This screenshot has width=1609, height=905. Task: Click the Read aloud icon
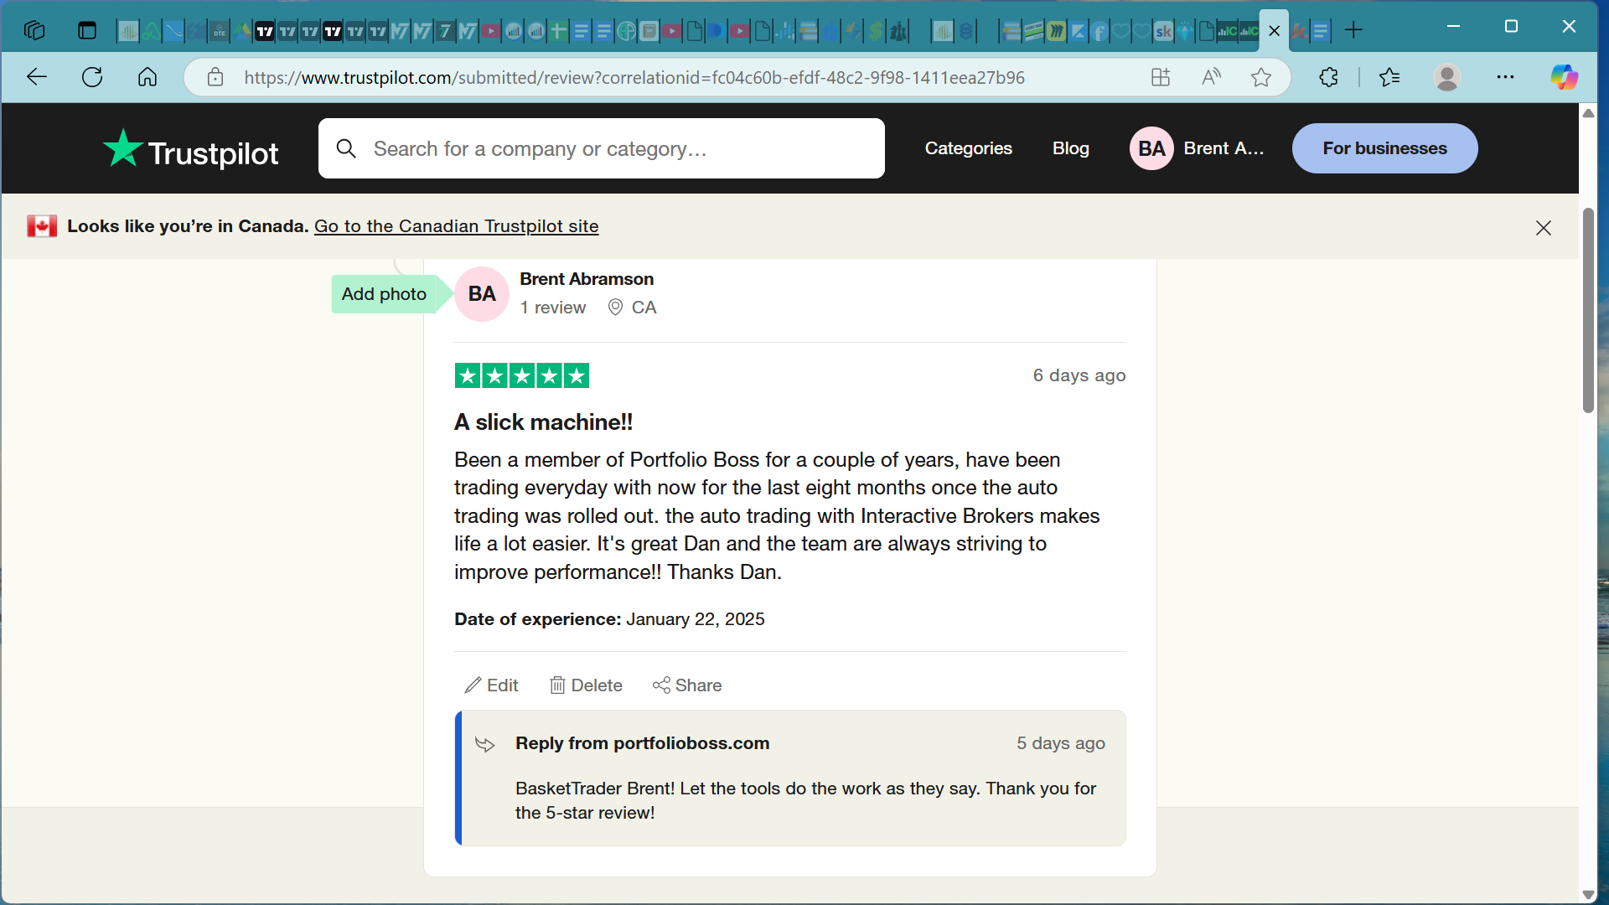[x=1211, y=77]
